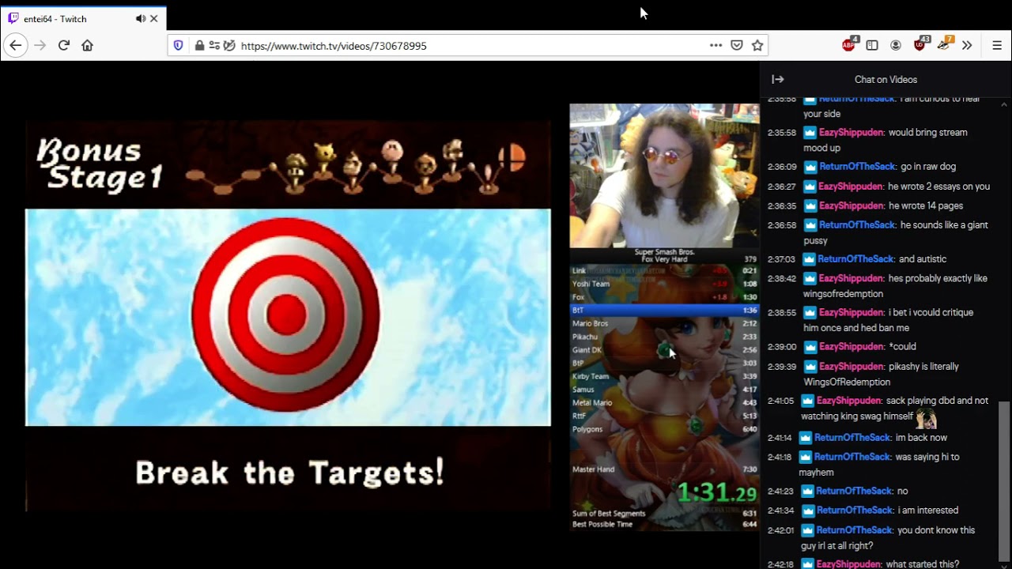
Task: Jump to timestamp 2:36:58 in chat
Action: [781, 225]
